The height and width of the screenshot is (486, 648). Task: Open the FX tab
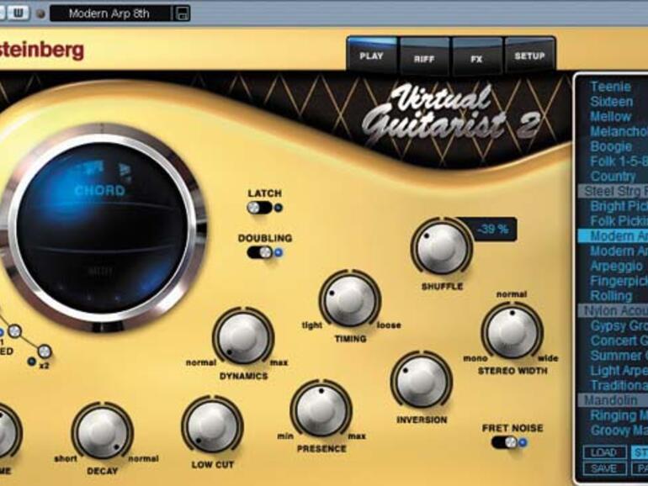tap(476, 56)
